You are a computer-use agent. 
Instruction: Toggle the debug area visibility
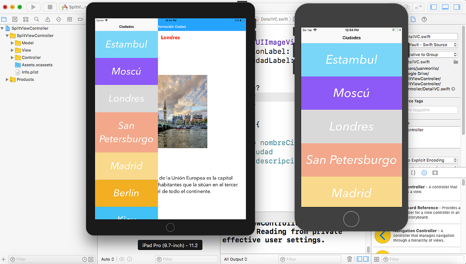pyautogui.click(x=445, y=7)
